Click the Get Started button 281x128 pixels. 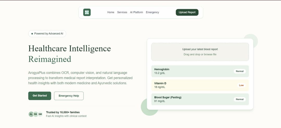40,96
